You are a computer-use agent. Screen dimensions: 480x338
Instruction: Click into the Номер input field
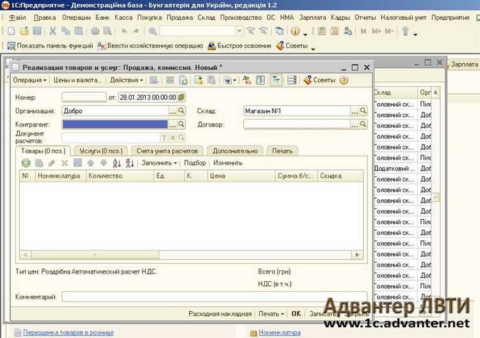(x=84, y=97)
